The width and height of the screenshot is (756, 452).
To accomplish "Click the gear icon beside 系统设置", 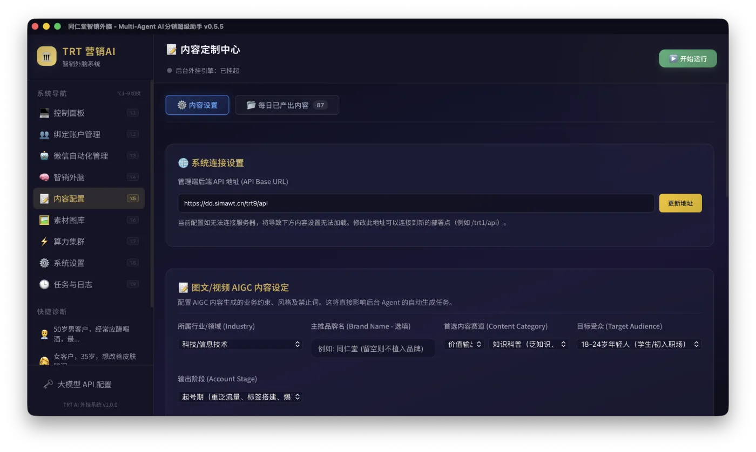I will (44, 263).
